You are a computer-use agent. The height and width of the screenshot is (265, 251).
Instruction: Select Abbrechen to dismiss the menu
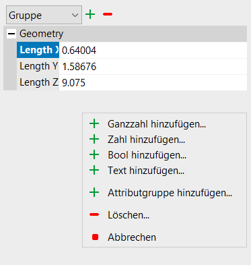coord(132,237)
